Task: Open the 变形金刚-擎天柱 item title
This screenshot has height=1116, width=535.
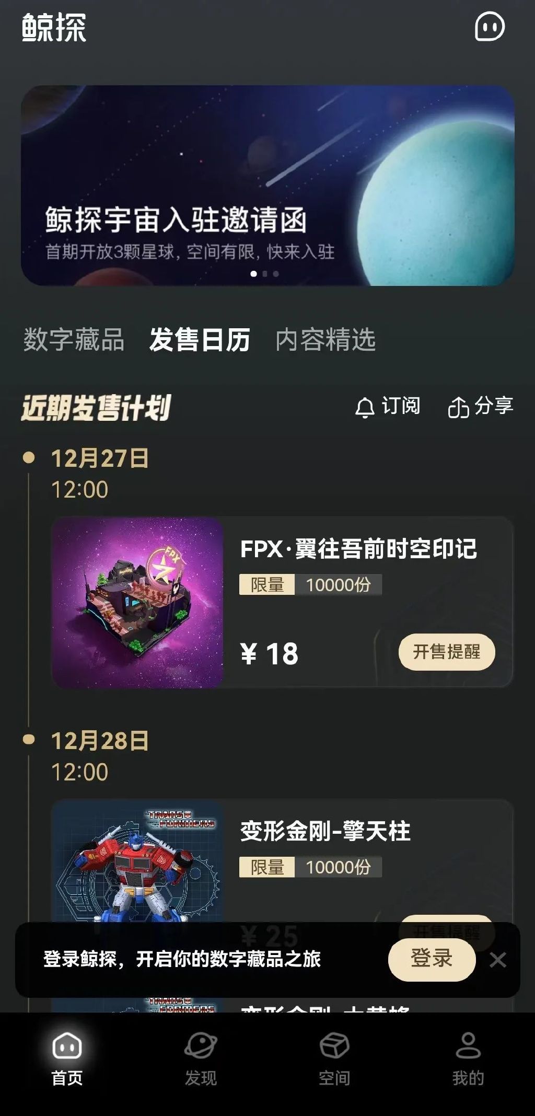Action: [x=325, y=831]
